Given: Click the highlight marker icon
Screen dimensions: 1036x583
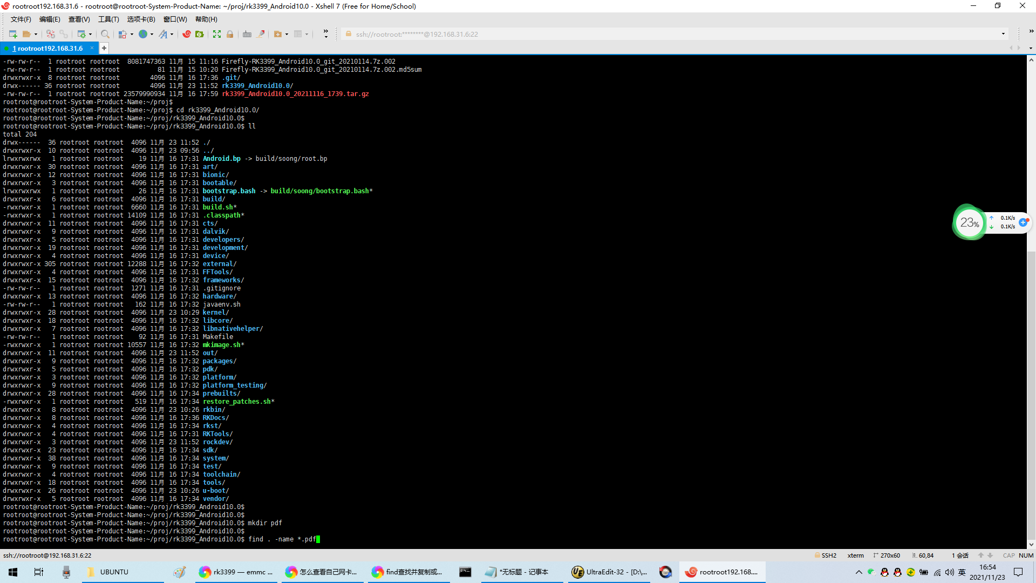Looking at the screenshot, I should point(261,34).
